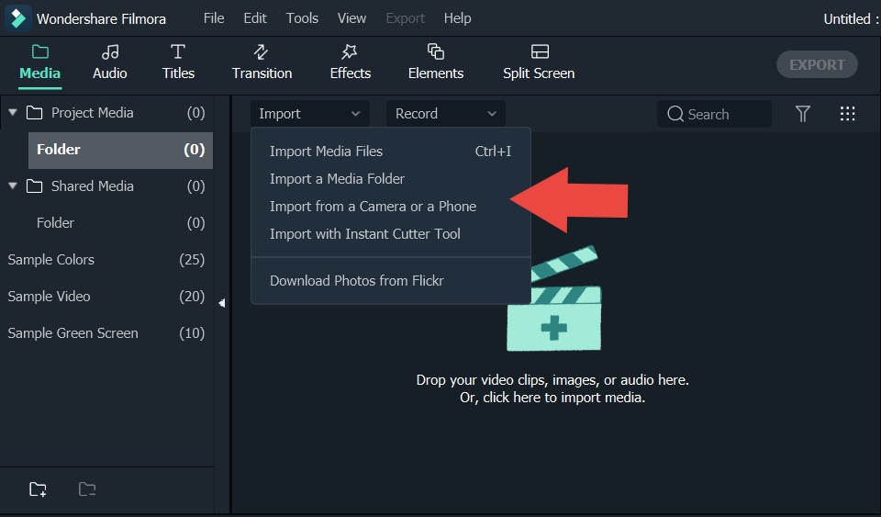The width and height of the screenshot is (881, 517).
Task: Choose Download Photos from Flickr
Action: 391,280
